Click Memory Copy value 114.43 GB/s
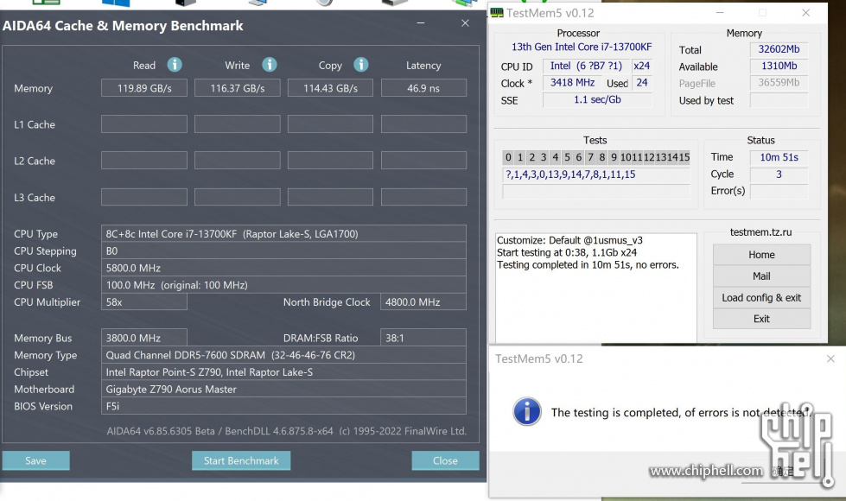Image resolution: width=846 pixels, height=501 pixels. 330,88
